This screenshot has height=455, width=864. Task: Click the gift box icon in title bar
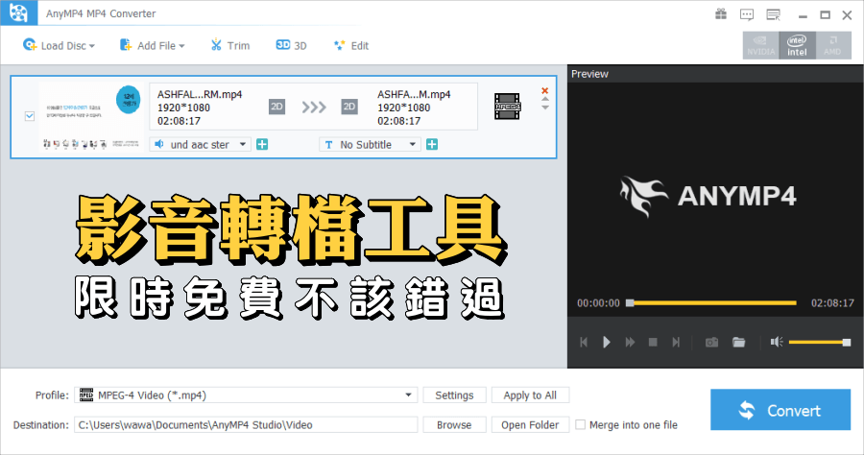pos(721,14)
